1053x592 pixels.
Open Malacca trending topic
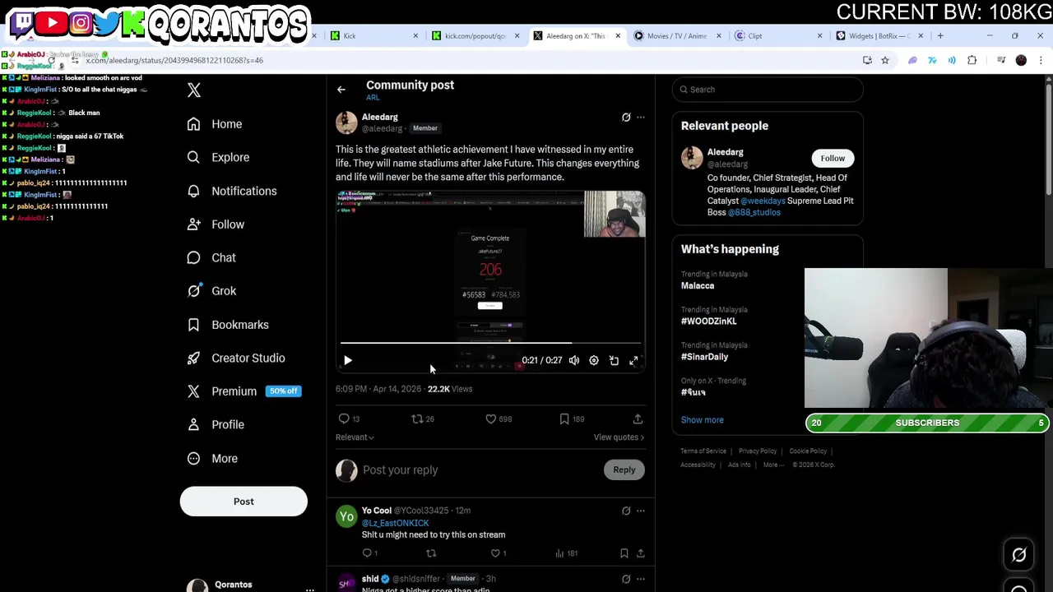[698, 286]
